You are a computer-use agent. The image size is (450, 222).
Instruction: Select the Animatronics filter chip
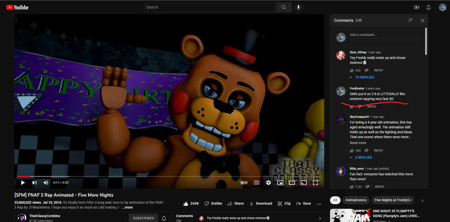pyautogui.click(x=356, y=200)
